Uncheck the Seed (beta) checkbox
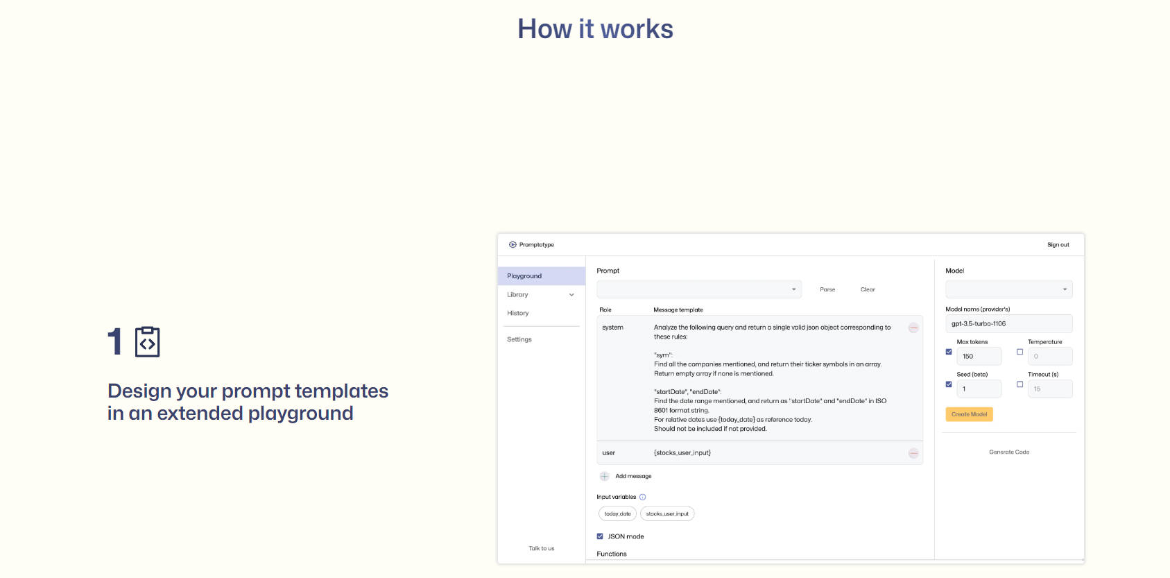This screenshot has height=578, width=1170. (949, 384)
